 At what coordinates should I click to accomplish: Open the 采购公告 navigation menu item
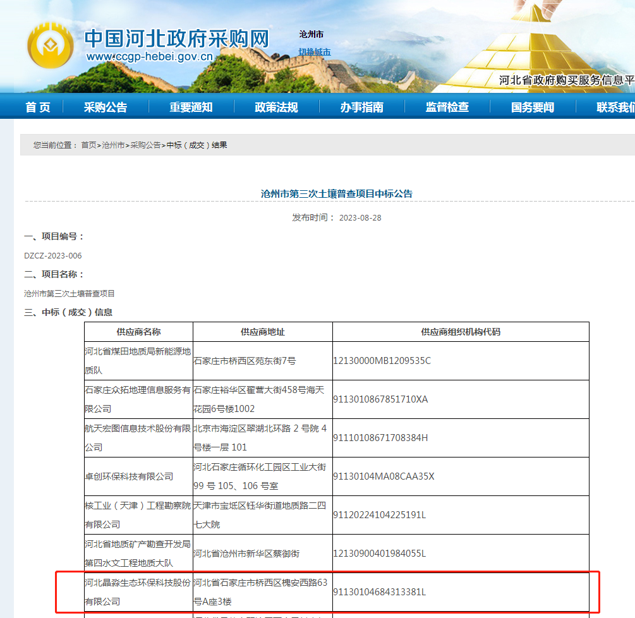(106, 107)
